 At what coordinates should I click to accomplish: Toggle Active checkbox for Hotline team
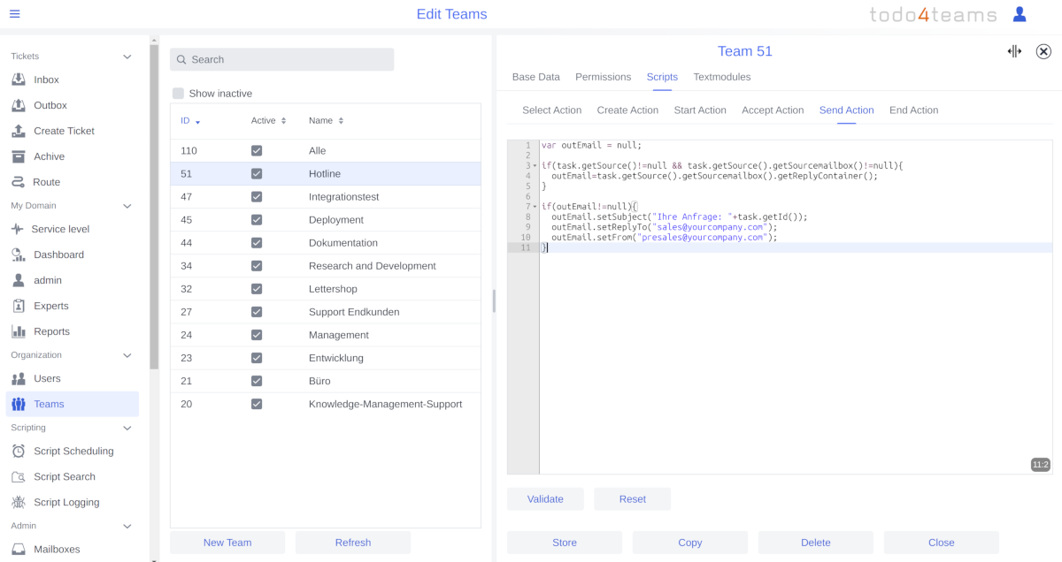(x=257, y=174)
